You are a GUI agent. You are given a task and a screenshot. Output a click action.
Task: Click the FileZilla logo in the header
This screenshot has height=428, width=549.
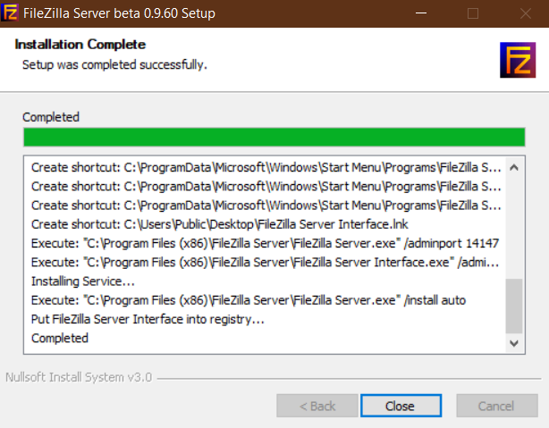(518, 60)
